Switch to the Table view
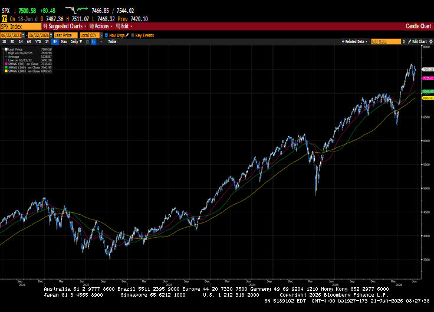Screen dimensions: 434x312 point(112,42)
